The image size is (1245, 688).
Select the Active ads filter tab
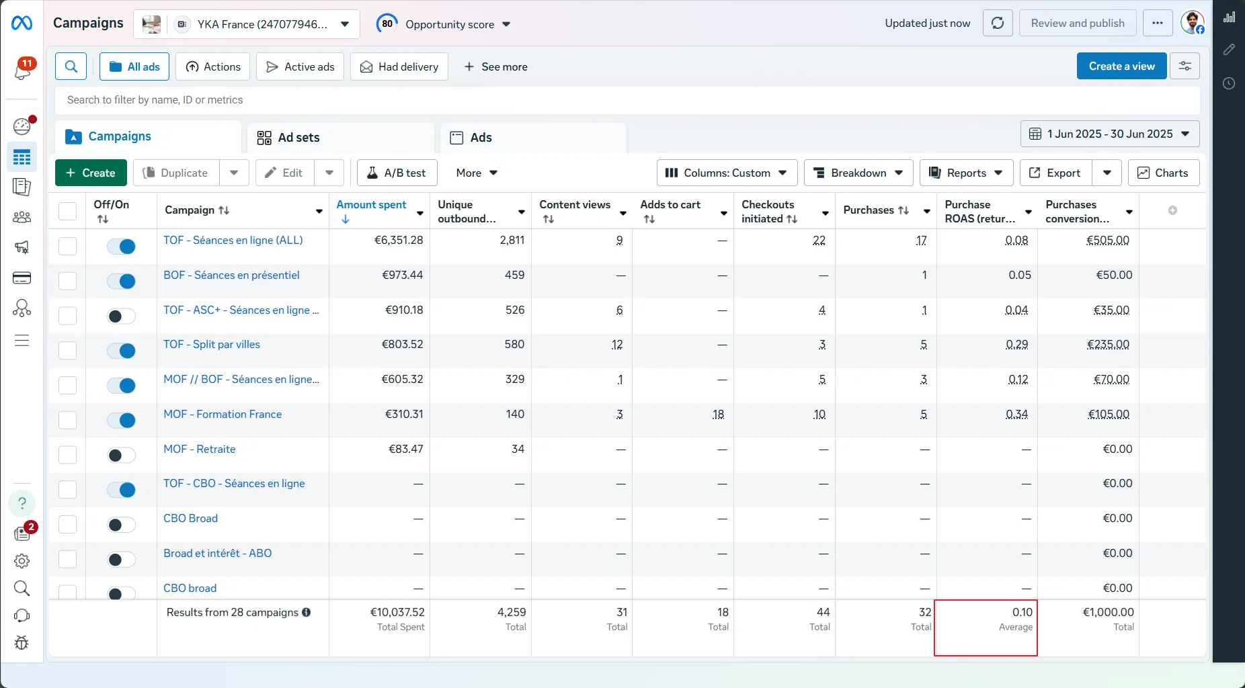[x=300, y=67]
